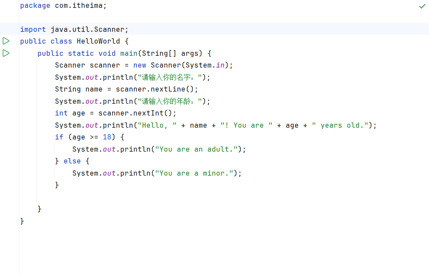Click the new Scanner(System.in) expression
This screenshot has height=275, width=429.
coord(181,65)
